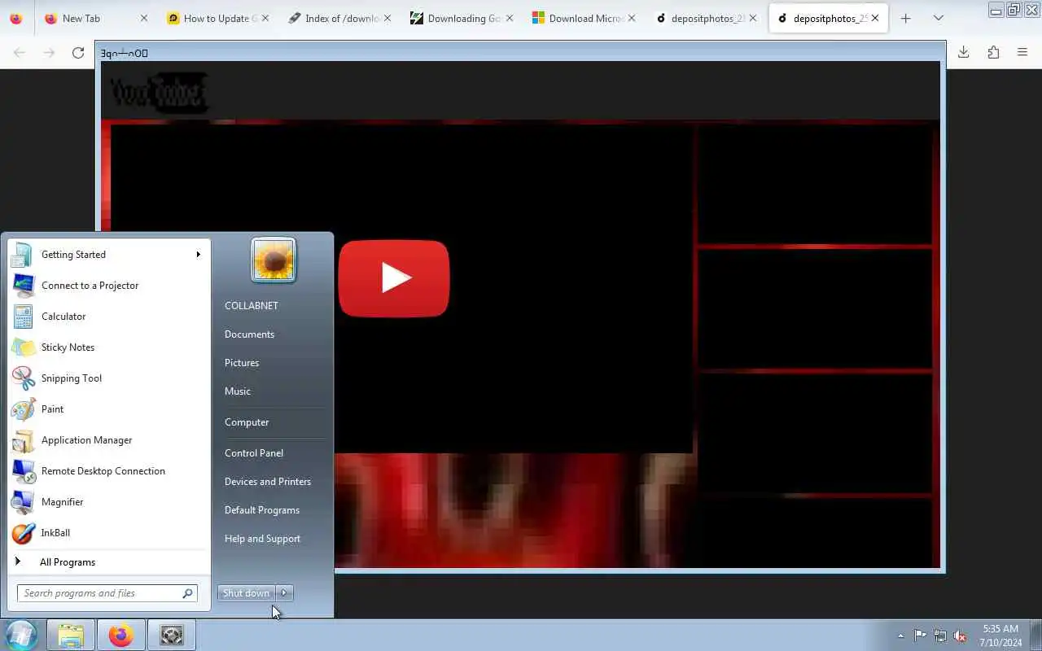The image size is (1042, 651).
Task: Click the Search programs and files field
Action: coord(99,593)
